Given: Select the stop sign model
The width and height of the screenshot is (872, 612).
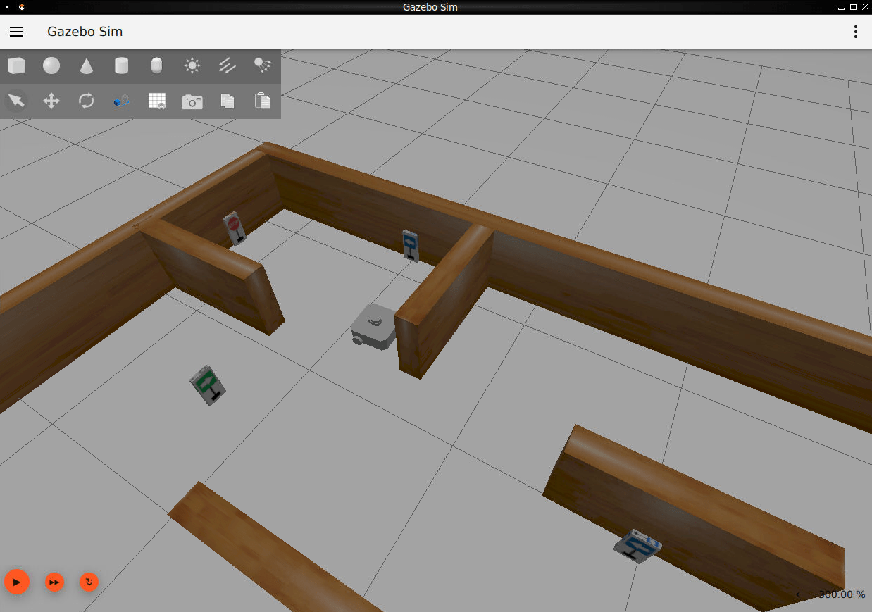Looking at the screenshot, I should [235, 228].
